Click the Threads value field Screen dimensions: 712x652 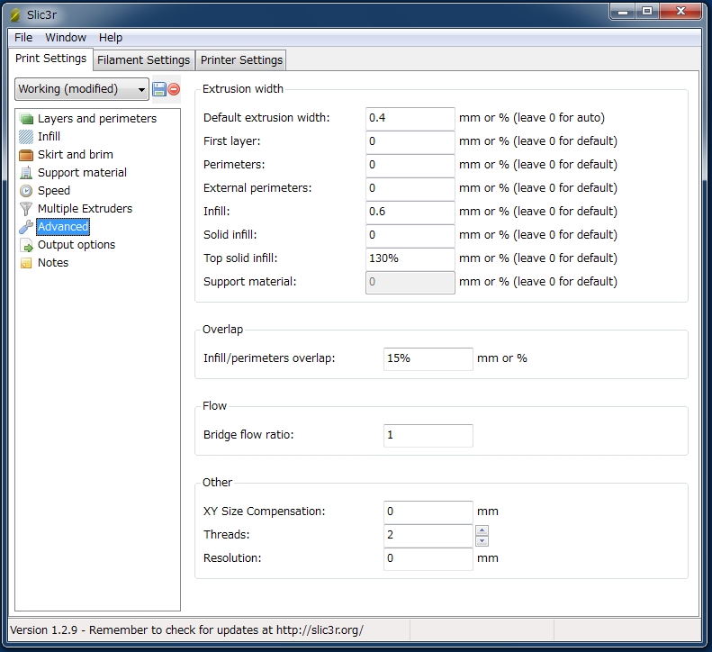(x=428, y=535)
